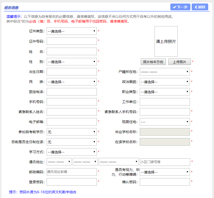
Task: Click the 电子邮箱 email input field
Action: (x=72, y=122)
